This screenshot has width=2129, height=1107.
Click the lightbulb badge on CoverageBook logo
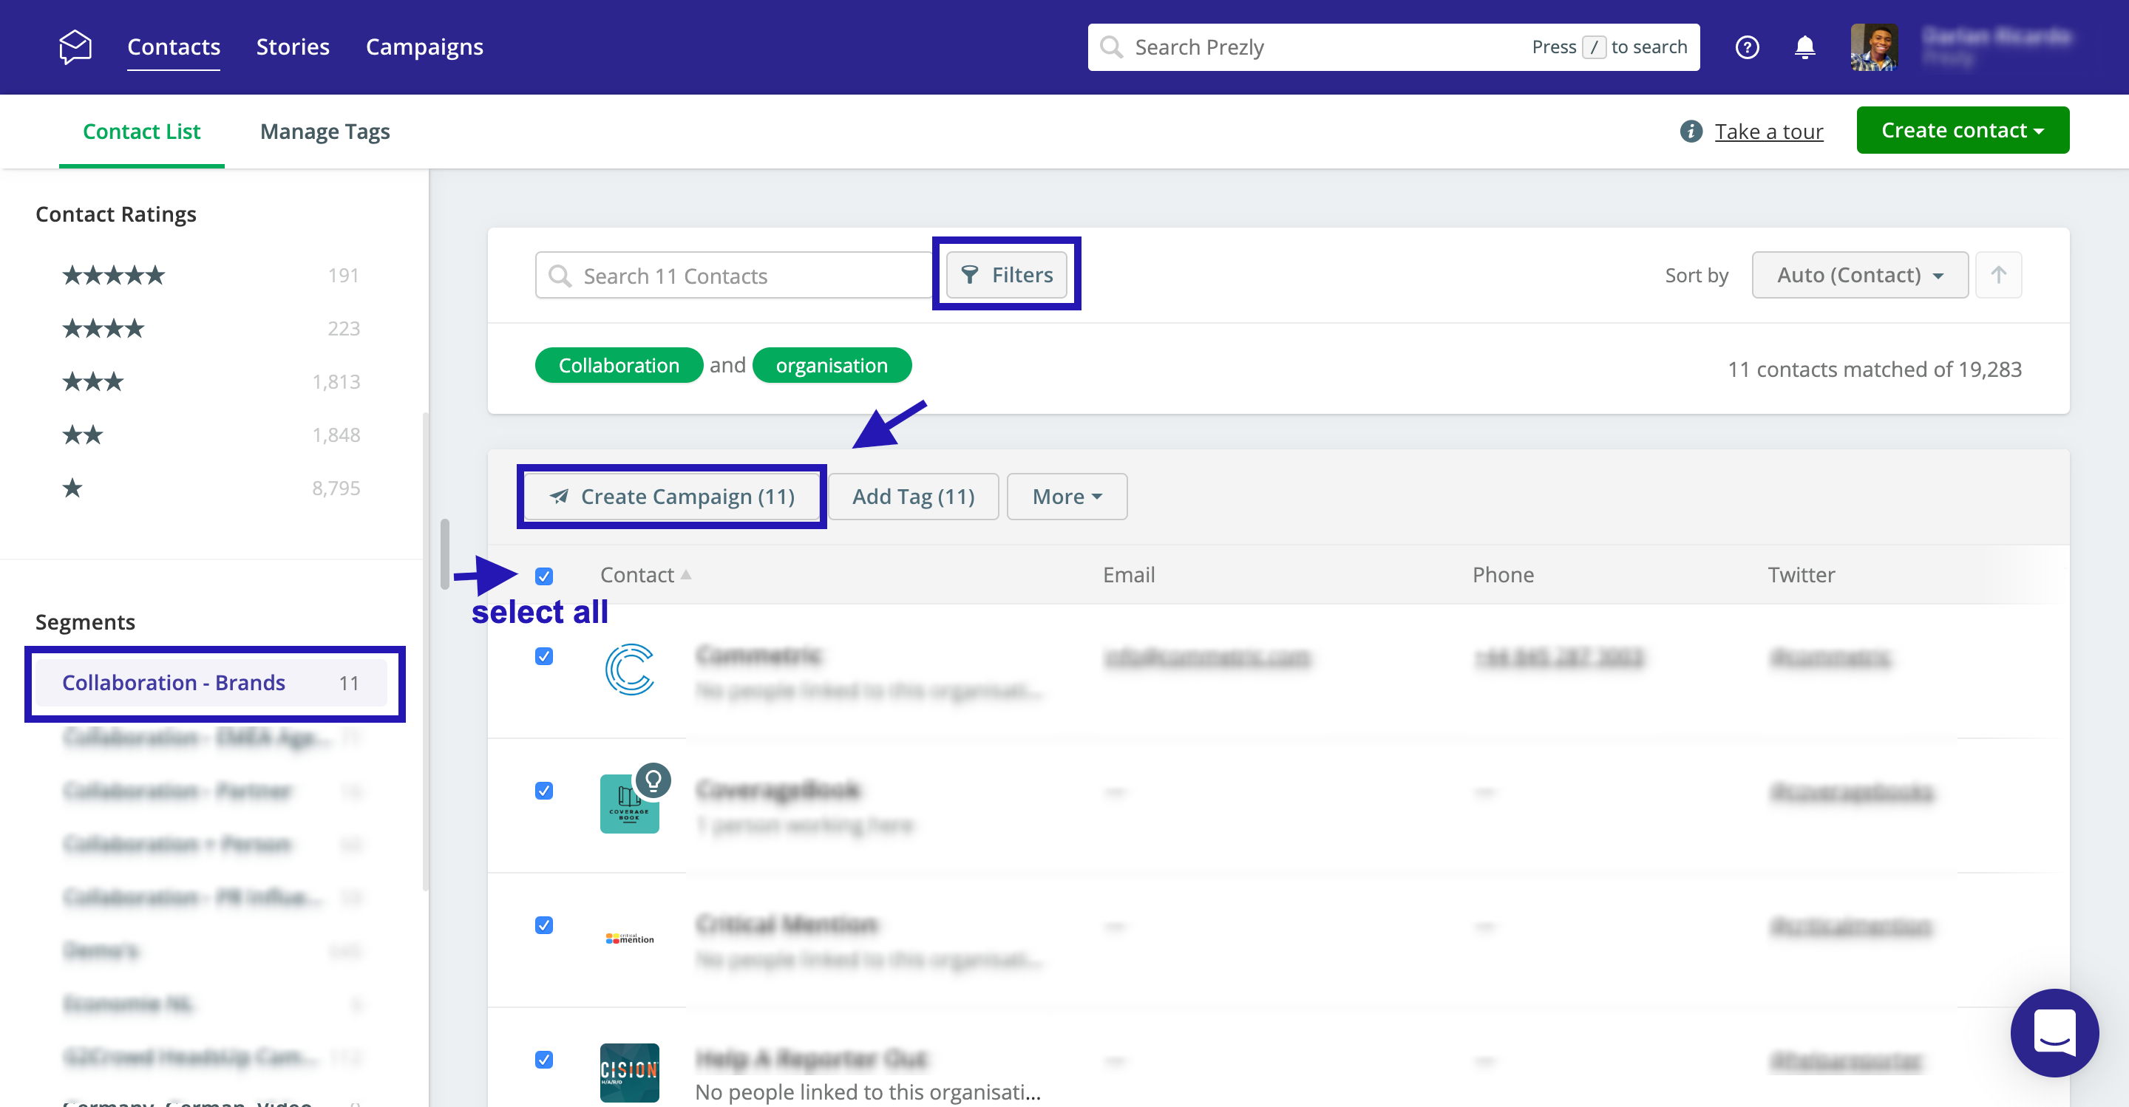pos(653,780)
